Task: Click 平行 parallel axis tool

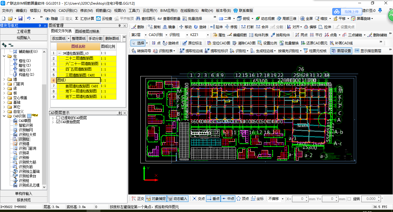Action: (316, 35)
